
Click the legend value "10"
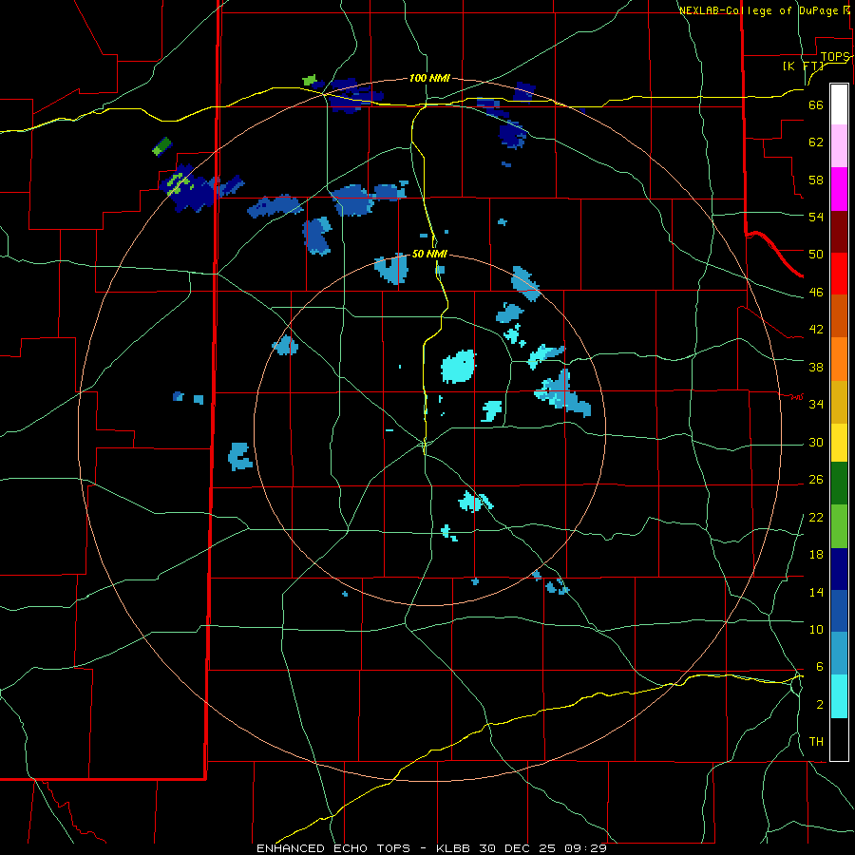tap(816, 629)
